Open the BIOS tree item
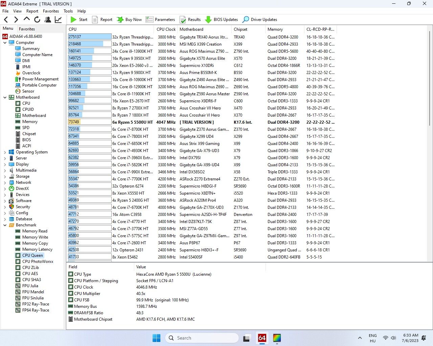 pos(26,140)
